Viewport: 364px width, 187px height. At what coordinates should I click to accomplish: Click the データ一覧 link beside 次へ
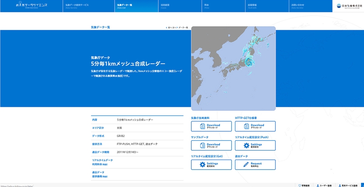tap(183, 28)
